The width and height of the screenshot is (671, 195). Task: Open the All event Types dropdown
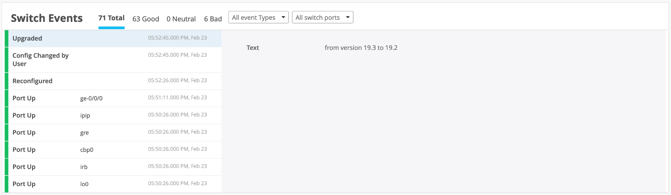point(258,17)
